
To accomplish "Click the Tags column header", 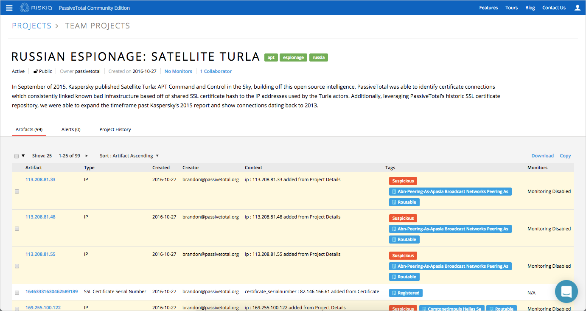I will click(x=390, y=168).
